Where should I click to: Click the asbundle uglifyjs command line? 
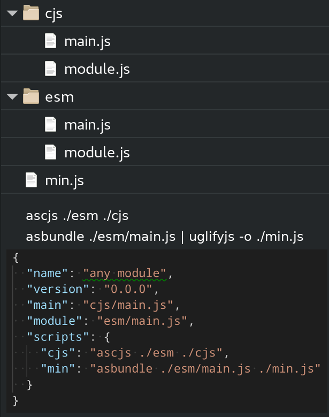point(165,237)
